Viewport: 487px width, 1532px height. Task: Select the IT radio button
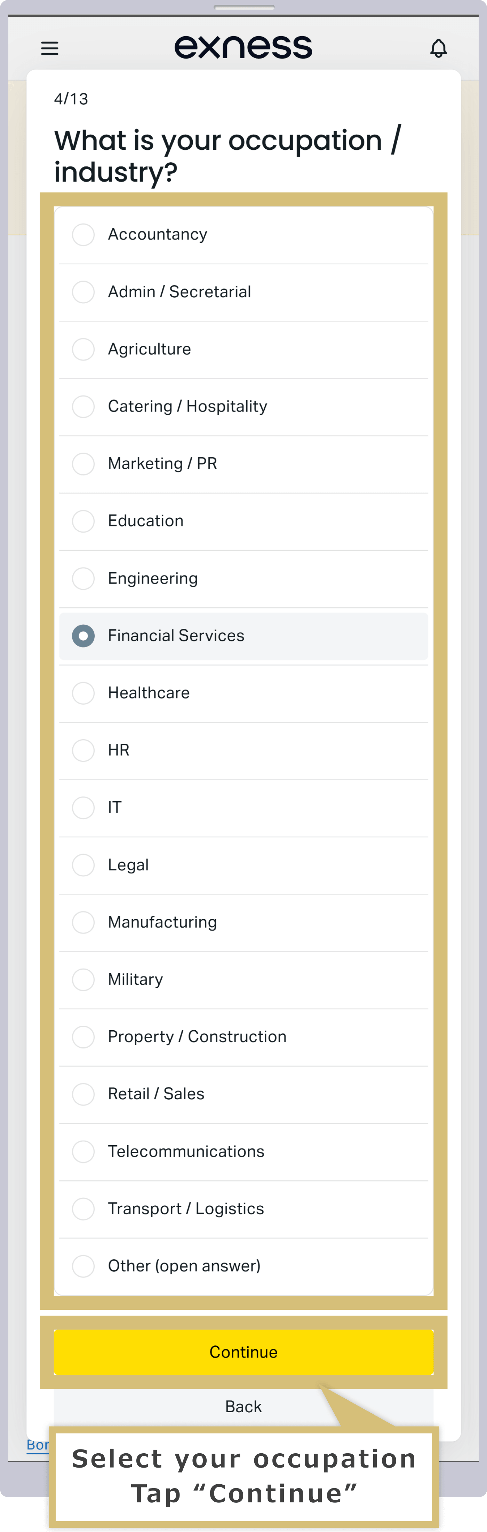pos(243,808)
